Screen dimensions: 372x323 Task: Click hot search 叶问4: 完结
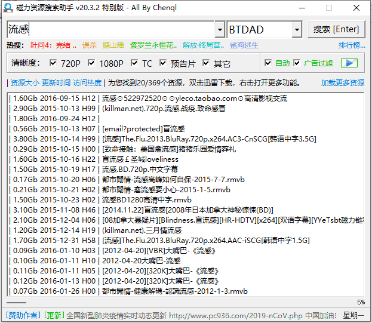[53, 45]
